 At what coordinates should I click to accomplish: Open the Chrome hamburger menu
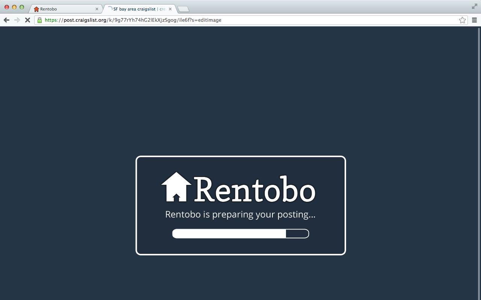tap(474, 20)
